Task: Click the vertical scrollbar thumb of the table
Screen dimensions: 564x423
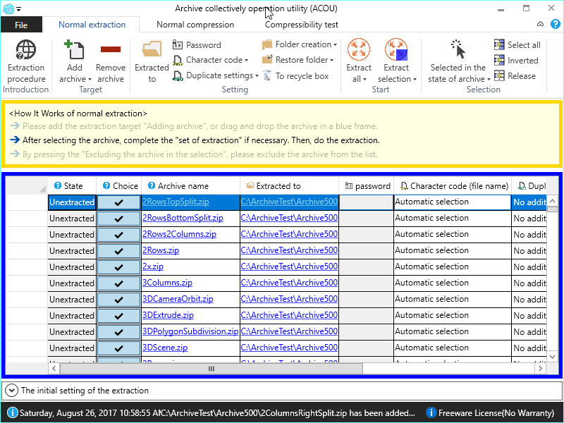Action: click(553, 209)
